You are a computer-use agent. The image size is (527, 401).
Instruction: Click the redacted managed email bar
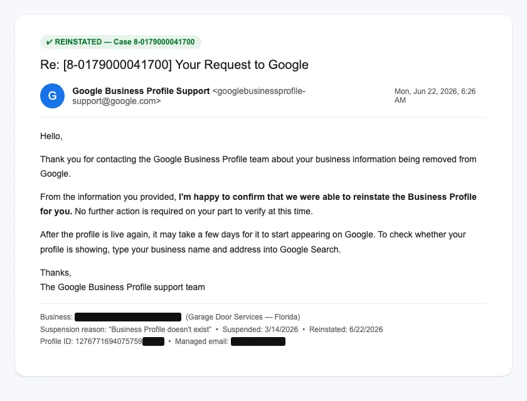coord(258,341)
